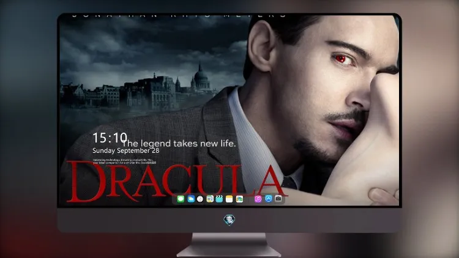Open the Camera app in dock

[278, 199]
